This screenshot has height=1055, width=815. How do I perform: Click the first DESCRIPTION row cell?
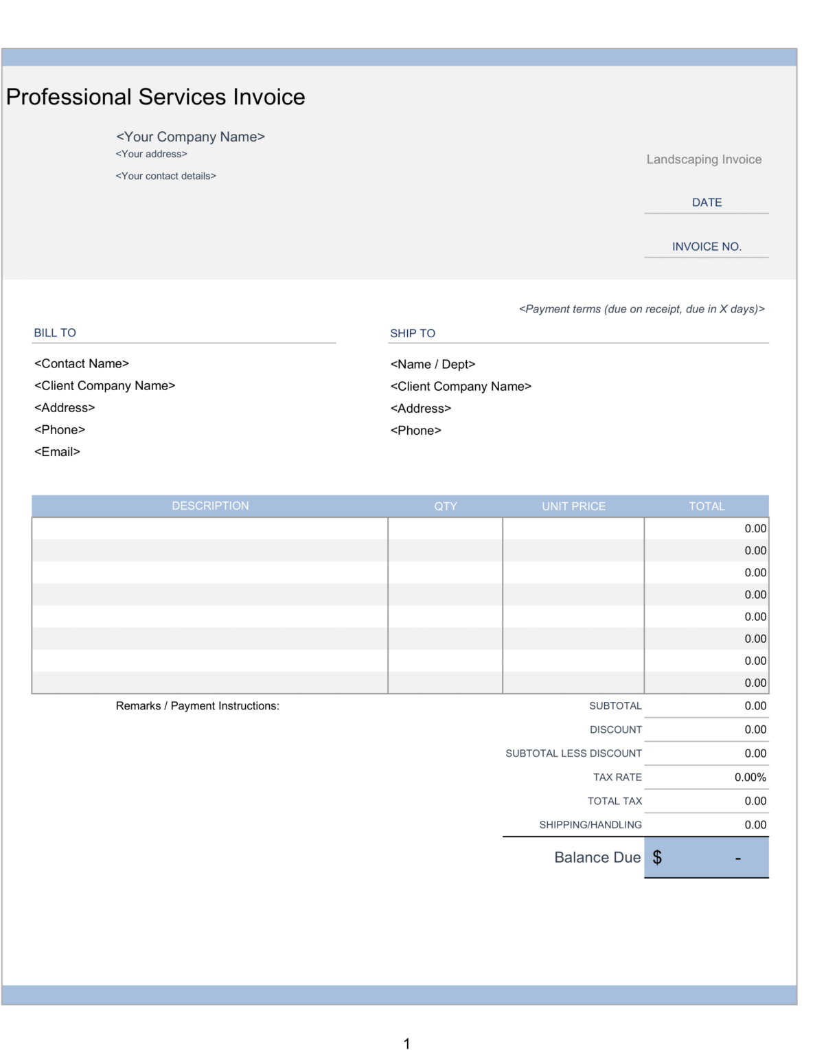[210, 528]
